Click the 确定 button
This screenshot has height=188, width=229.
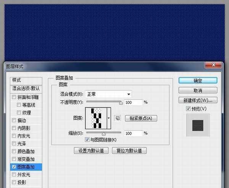(198, 81)
